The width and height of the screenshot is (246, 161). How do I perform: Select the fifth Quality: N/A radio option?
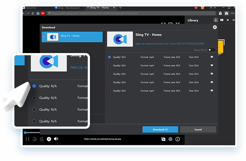(109, 91)
